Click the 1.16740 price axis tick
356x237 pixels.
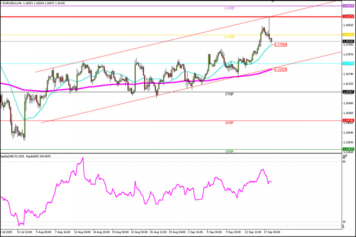348,74
